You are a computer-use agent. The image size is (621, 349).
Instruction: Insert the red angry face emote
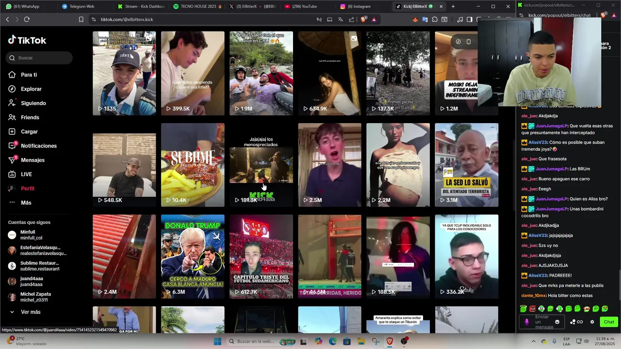pyautogui.click(x=532, y=309)
